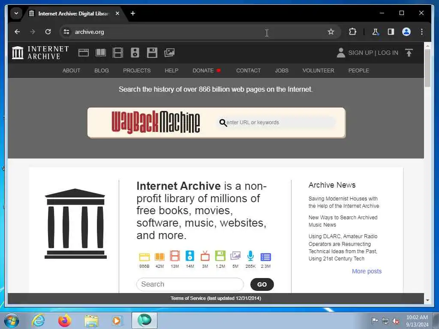Click the SIGN UP link
This screenshot has height=329, width=439.
click(361, 53)
